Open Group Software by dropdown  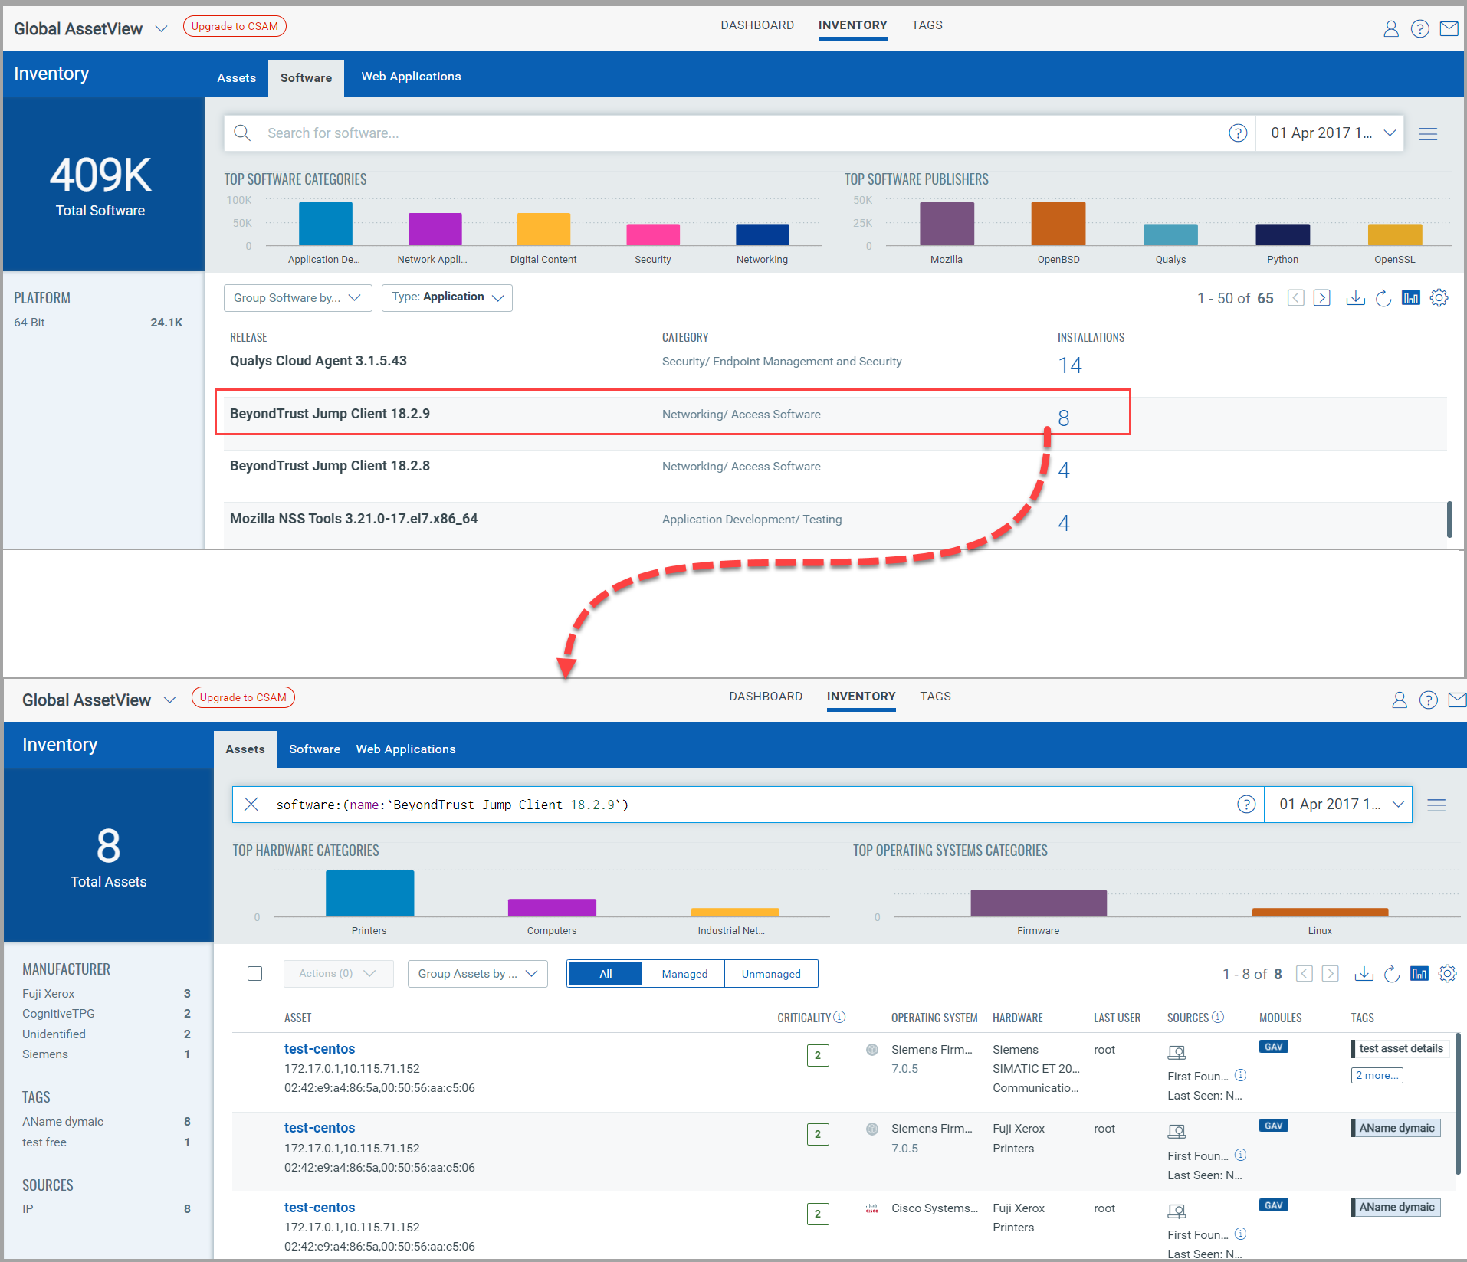point(297,298)
